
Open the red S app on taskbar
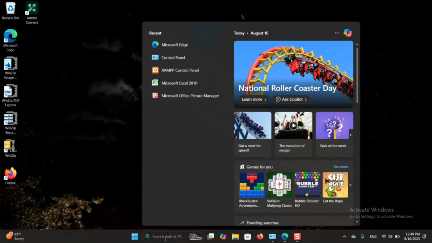pos(297,237)
